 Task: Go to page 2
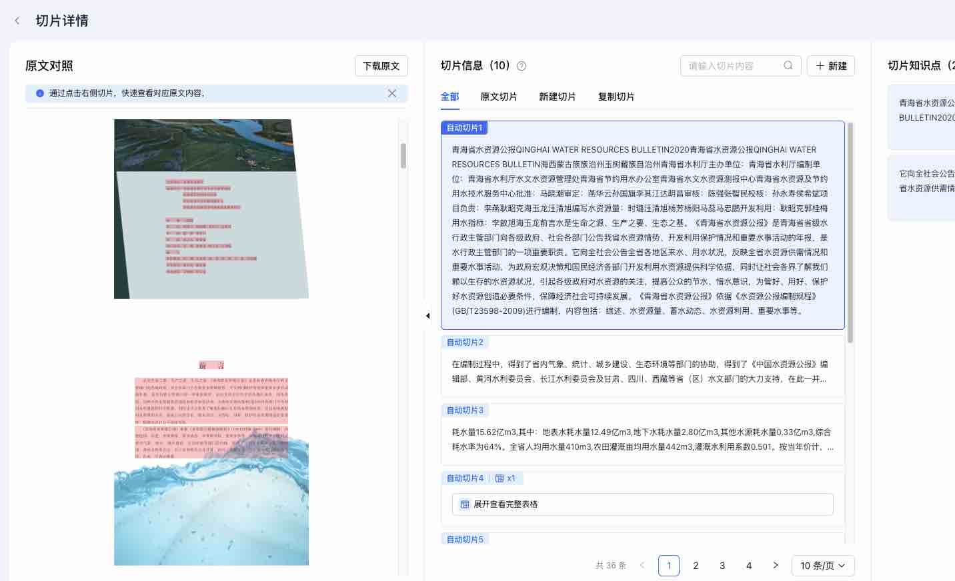pyautogui.click(x=696, y=566)
